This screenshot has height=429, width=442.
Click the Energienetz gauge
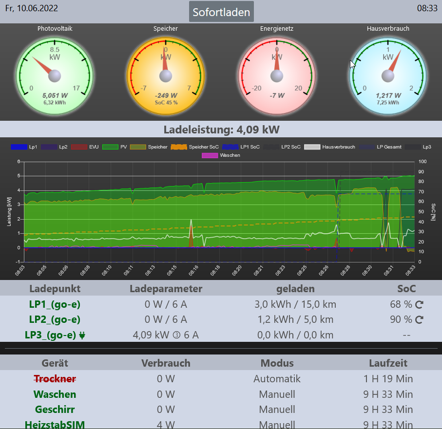click(x=277, y=75)
